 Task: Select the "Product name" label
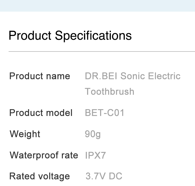(40, 76)
